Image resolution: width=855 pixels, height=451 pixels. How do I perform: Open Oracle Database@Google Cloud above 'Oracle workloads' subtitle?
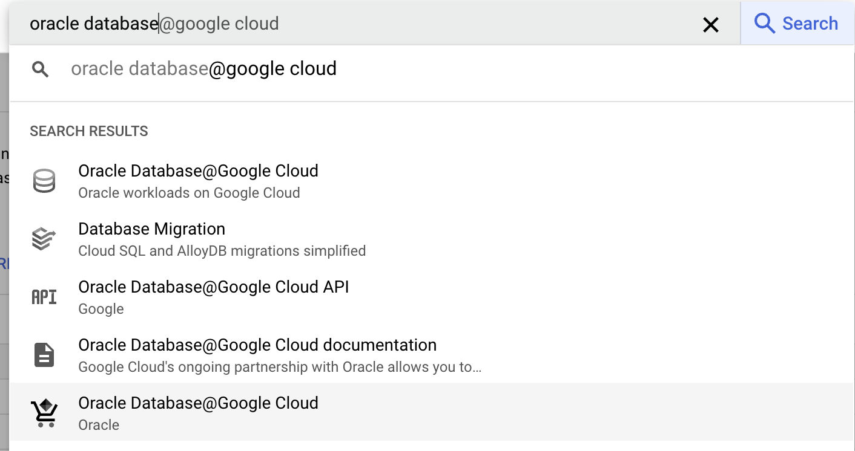tap(199, 171)
